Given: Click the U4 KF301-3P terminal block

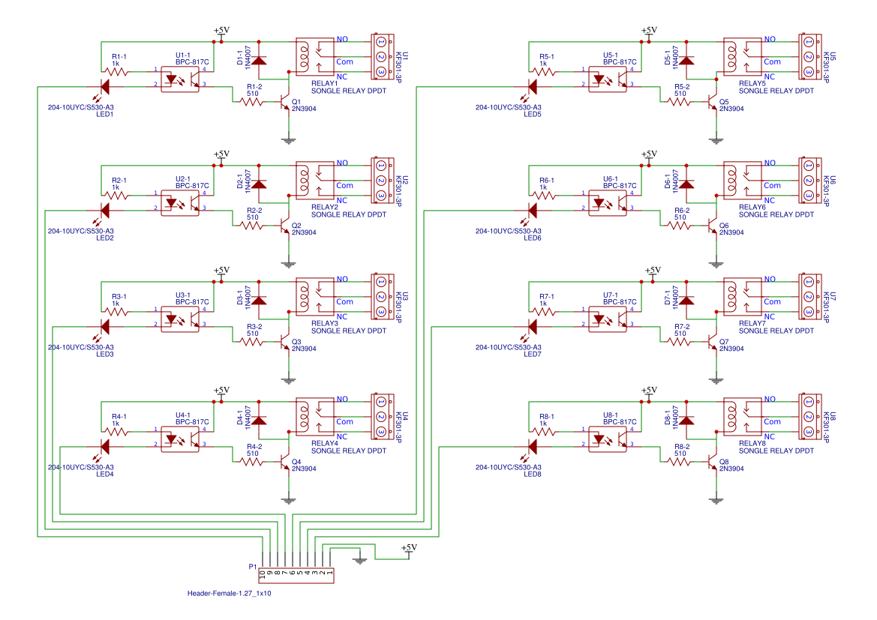Looking at the screenshot, I should [383, 417].
